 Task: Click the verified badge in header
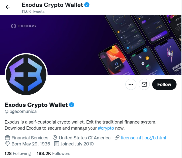(87, 5)
